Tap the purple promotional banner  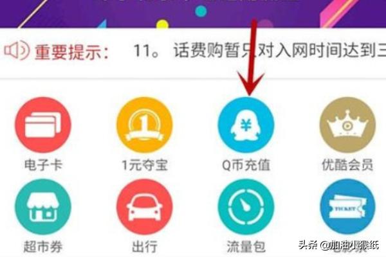(193, 13)
